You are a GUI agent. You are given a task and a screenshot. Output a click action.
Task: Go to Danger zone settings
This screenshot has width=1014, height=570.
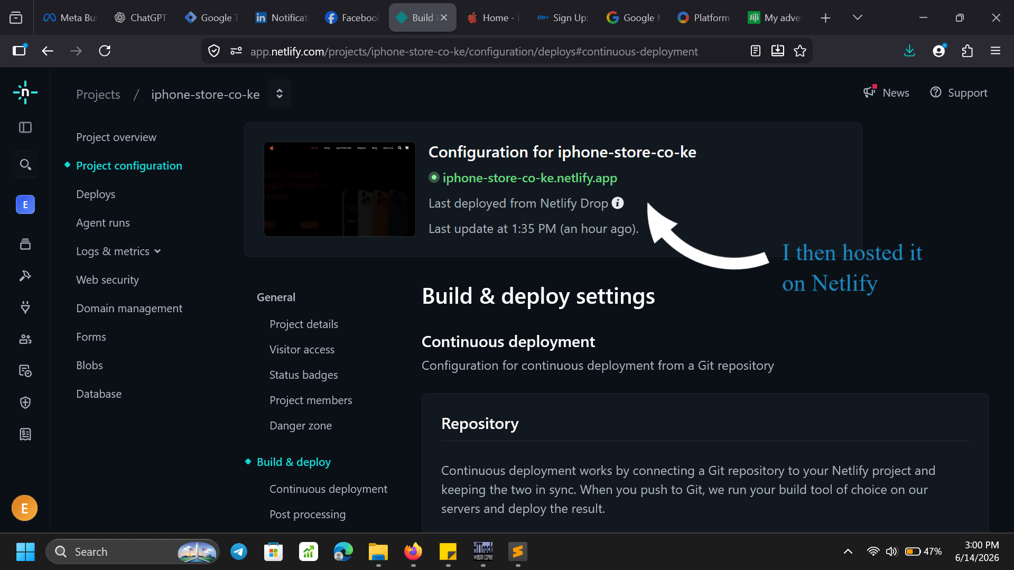point(301,426)
